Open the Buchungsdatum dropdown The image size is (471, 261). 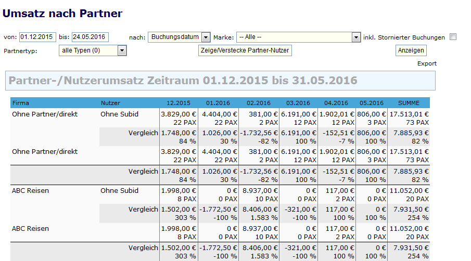179,37
